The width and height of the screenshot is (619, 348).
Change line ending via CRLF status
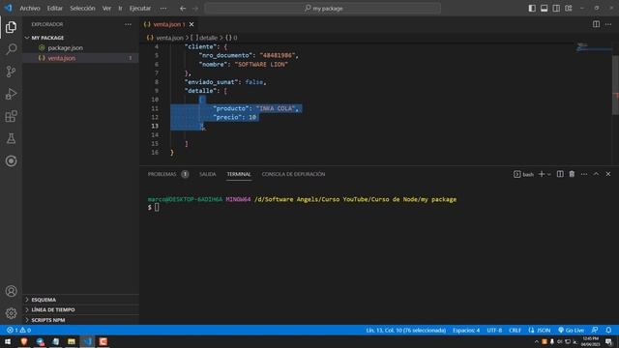pos(515,331)
